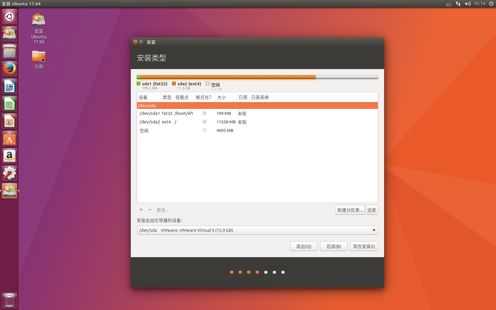Click the 挂载点 column header
This screenshot has height=310, width=496.
(x=183, y=97)
